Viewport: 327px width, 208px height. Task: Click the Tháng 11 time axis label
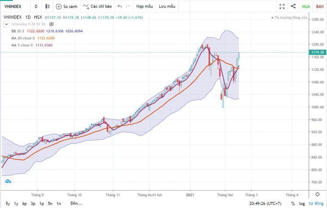(113, 195)
